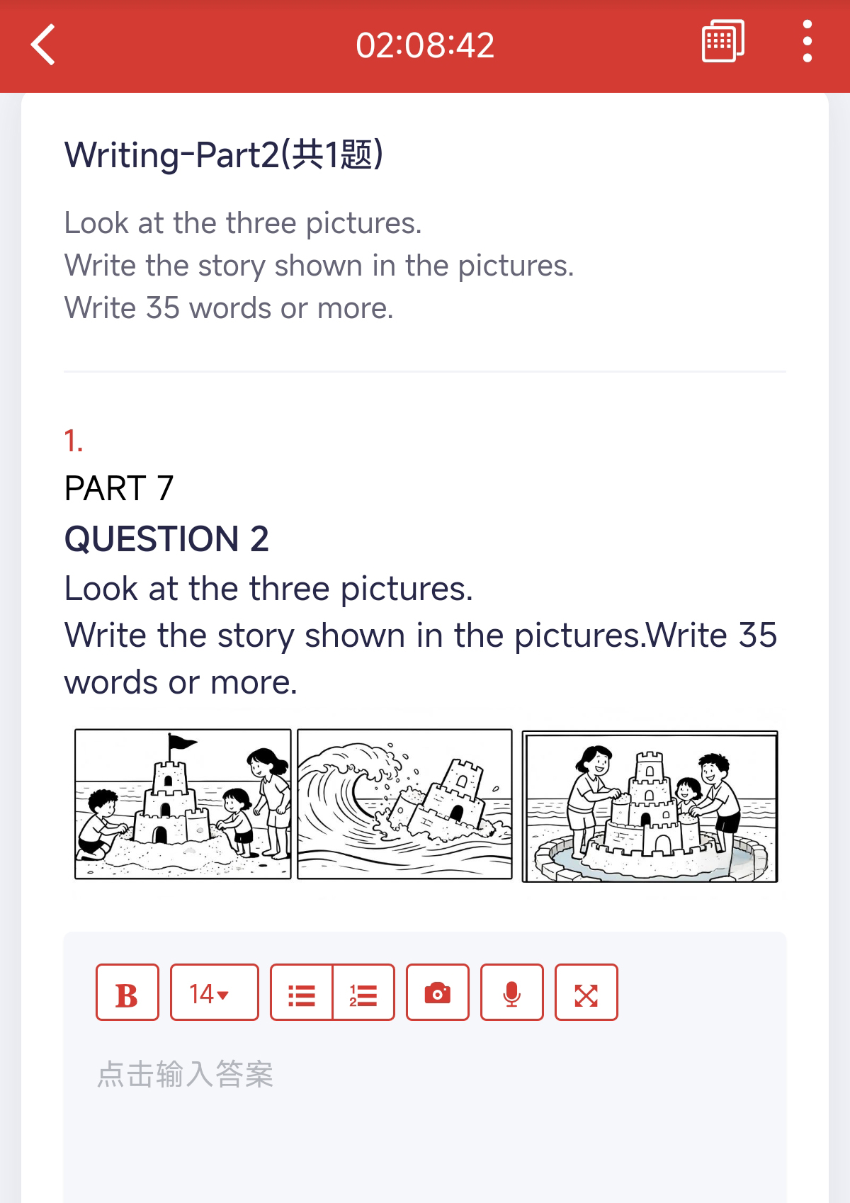850x1203 pixels.
Task: Expand the editor to fullscreen
Action: click(586, 993)
